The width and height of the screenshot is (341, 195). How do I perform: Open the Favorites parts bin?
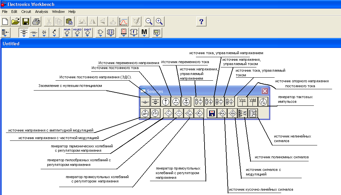[5, 32]
